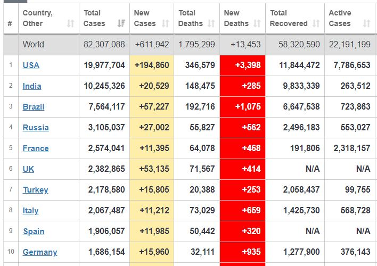Image resolution: width=377 pixels, height=266 pixels.
Task: Select World new deaths +13,453
Action: pyautogui.click(x=245, y=45)
